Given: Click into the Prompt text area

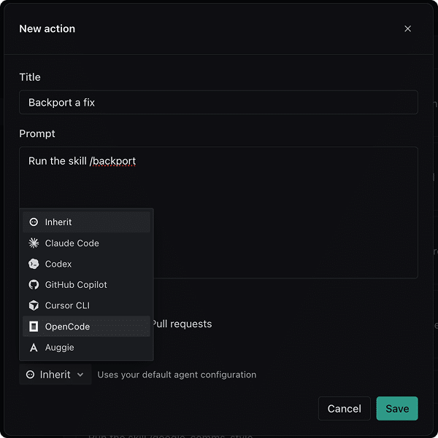Looking at the screenshot, I should (x=218, y=212).
